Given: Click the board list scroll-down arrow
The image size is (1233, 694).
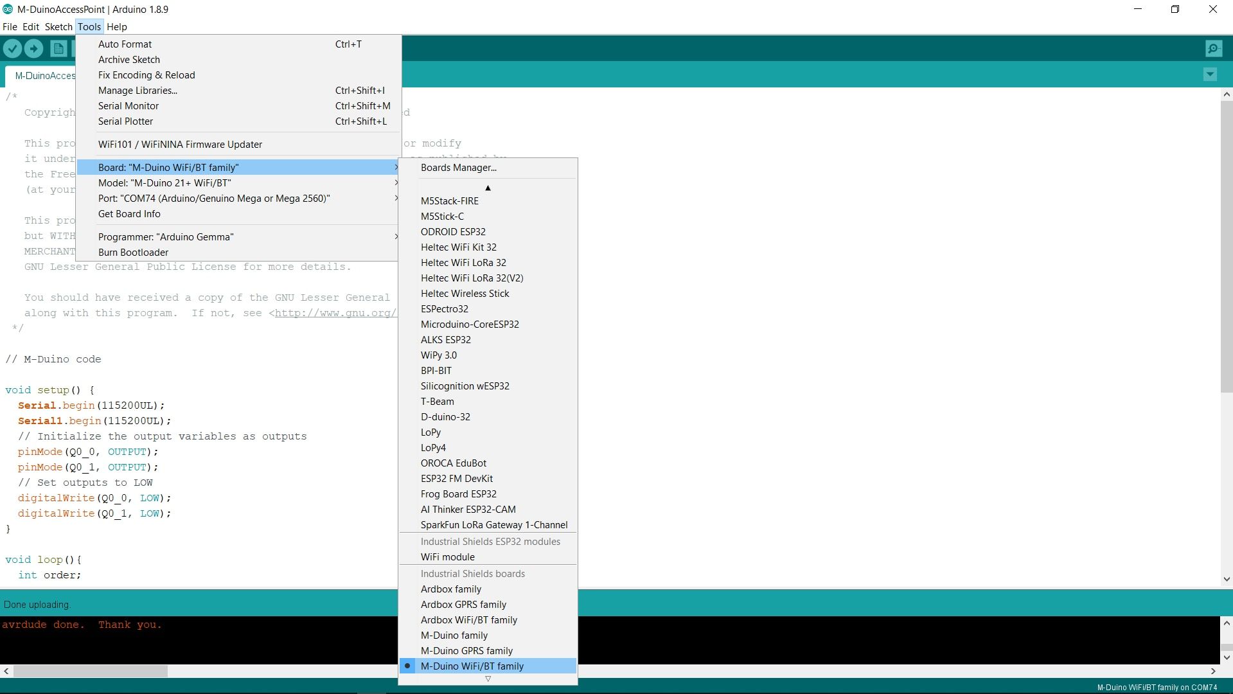Looking at the screenshot, I should coord(488,679).
